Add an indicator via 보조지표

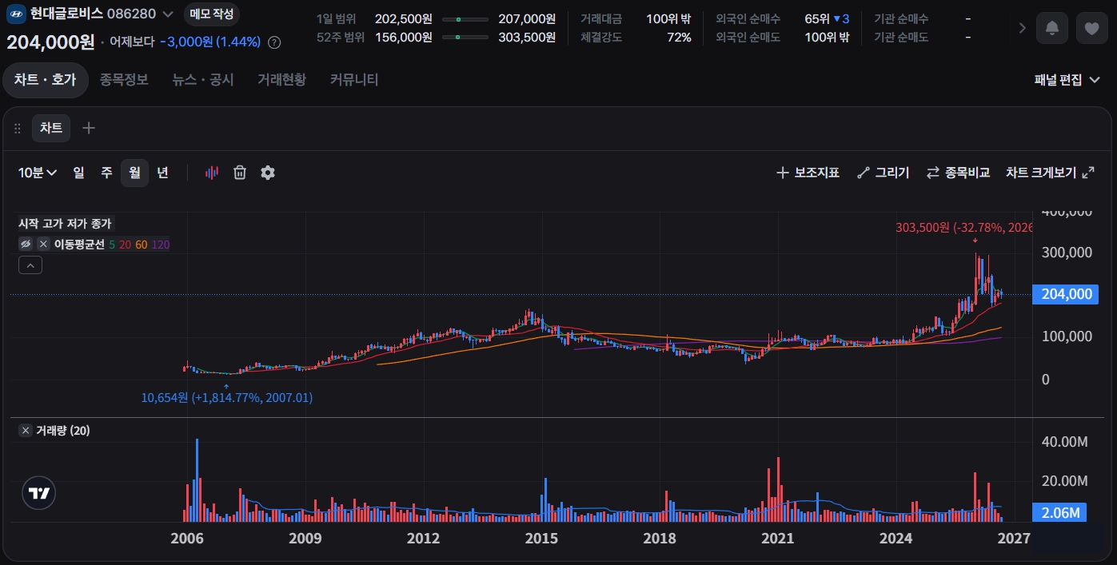click(808, 173)
